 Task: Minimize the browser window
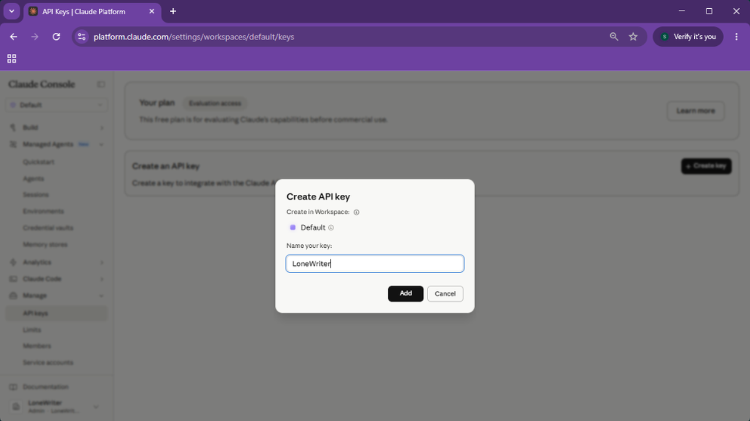pos(681,11)
